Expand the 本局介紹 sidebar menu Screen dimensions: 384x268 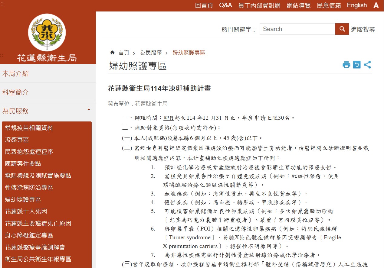(16, 73)
